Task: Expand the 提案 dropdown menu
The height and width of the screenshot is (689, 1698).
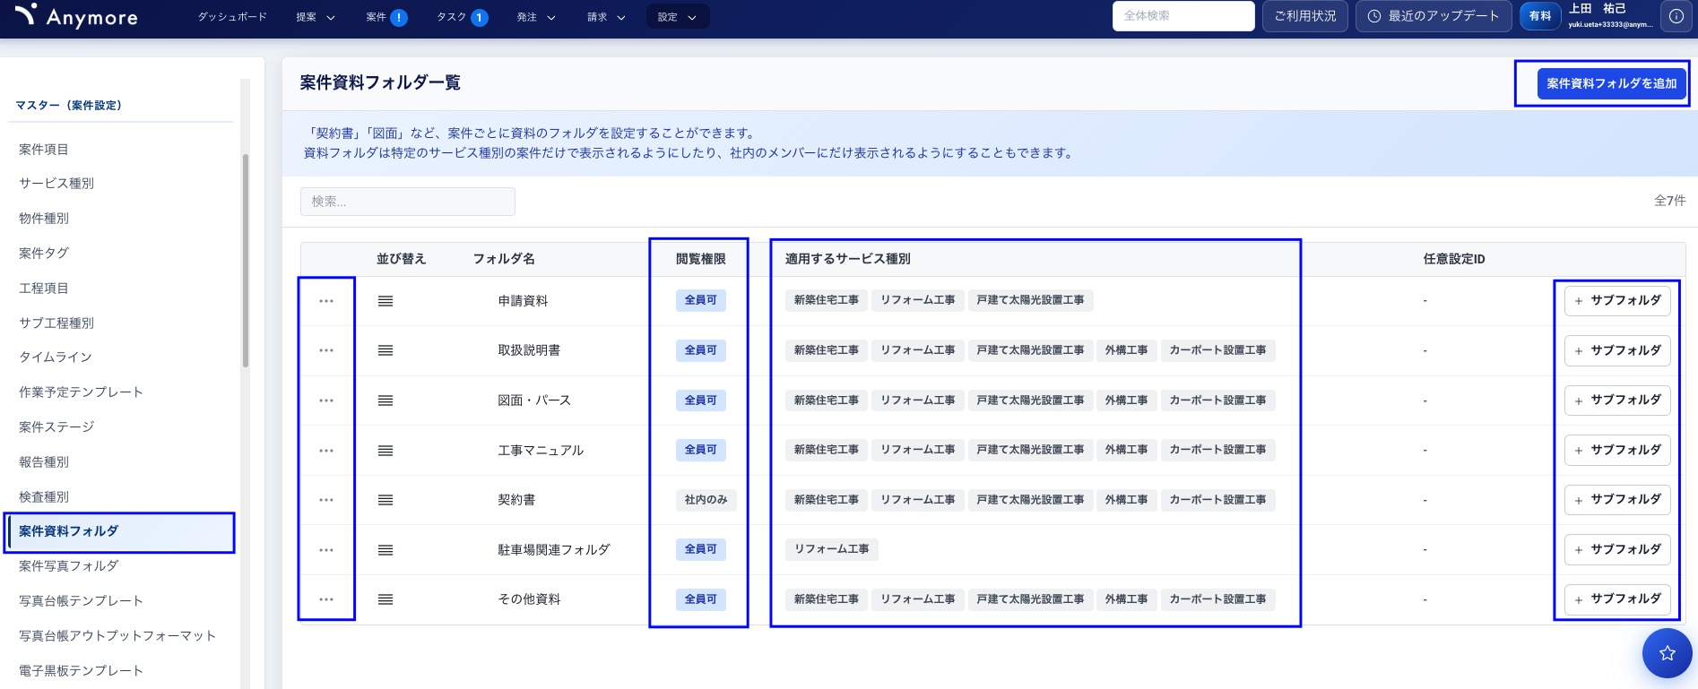Action: coord(316,17)
